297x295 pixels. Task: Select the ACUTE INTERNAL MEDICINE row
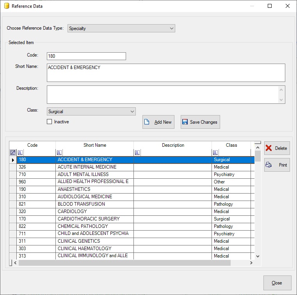[132, 167]
